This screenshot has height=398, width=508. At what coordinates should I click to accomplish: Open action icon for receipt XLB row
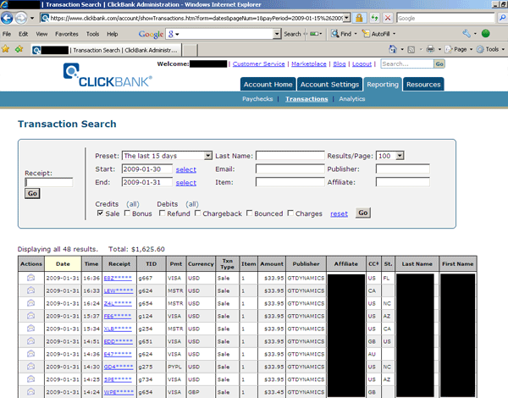click(x=30, y=329)
